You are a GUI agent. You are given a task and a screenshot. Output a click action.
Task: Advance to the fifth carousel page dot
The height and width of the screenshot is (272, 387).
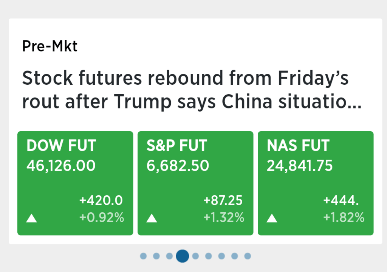195,256
